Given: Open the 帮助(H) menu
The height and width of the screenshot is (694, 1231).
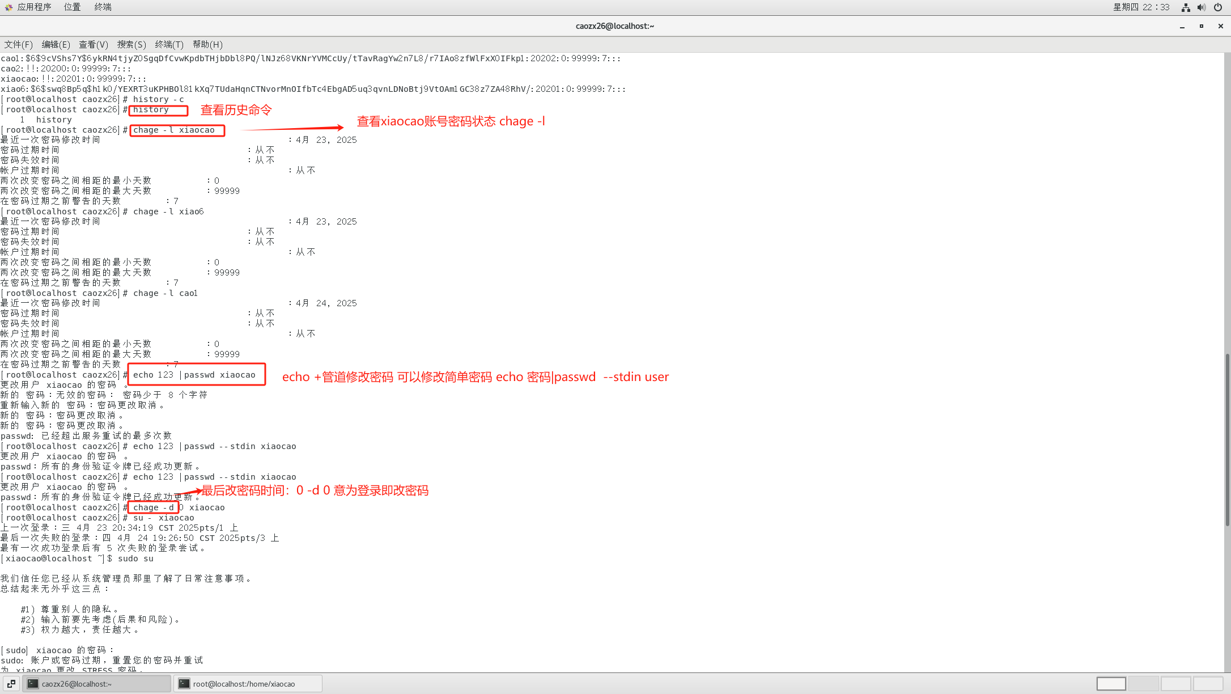Looking at the screenshot, I should pos(207,44).
